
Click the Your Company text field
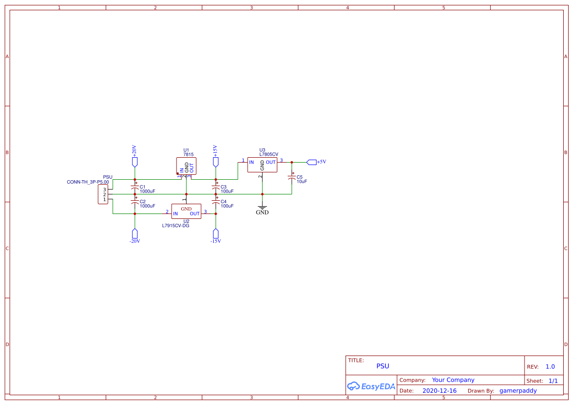452,380
